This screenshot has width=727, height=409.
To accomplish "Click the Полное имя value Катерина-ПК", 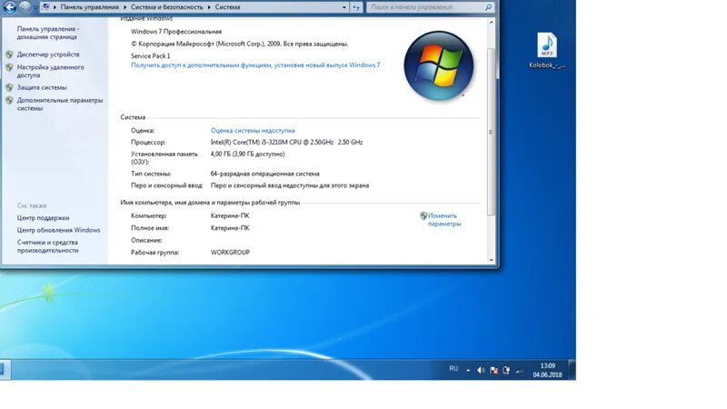I will click(x=230, y=228).
